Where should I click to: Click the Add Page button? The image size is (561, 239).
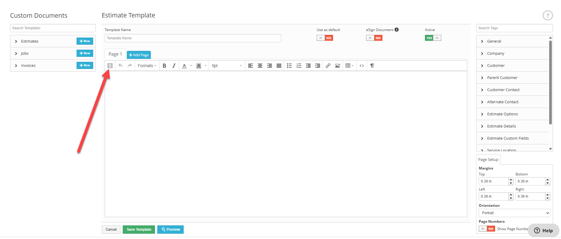click(x=139, y=55)
